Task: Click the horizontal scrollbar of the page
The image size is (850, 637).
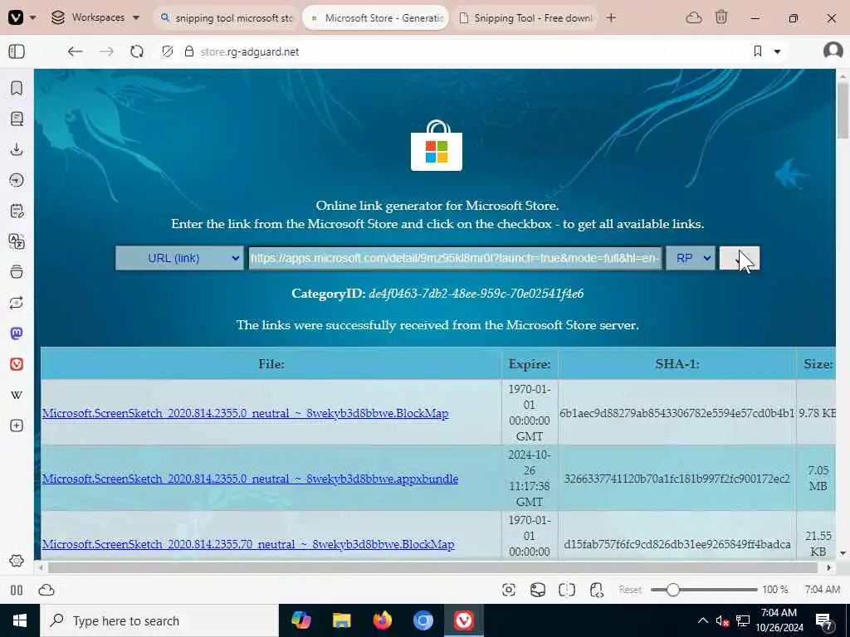Action: [x=432, y=567]
